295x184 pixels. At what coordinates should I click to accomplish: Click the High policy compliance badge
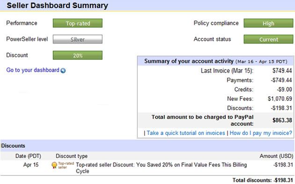tap(268, 23)
